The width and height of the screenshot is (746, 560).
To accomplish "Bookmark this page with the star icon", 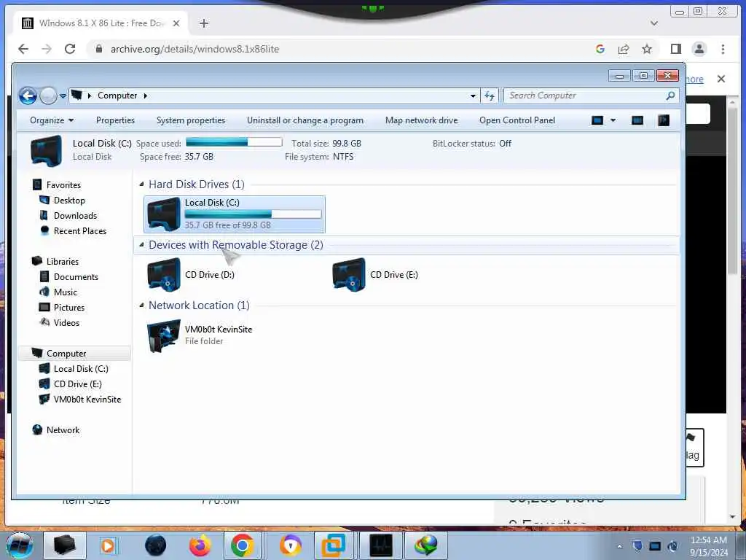I will pyautogui.click(x=647, y=49).
